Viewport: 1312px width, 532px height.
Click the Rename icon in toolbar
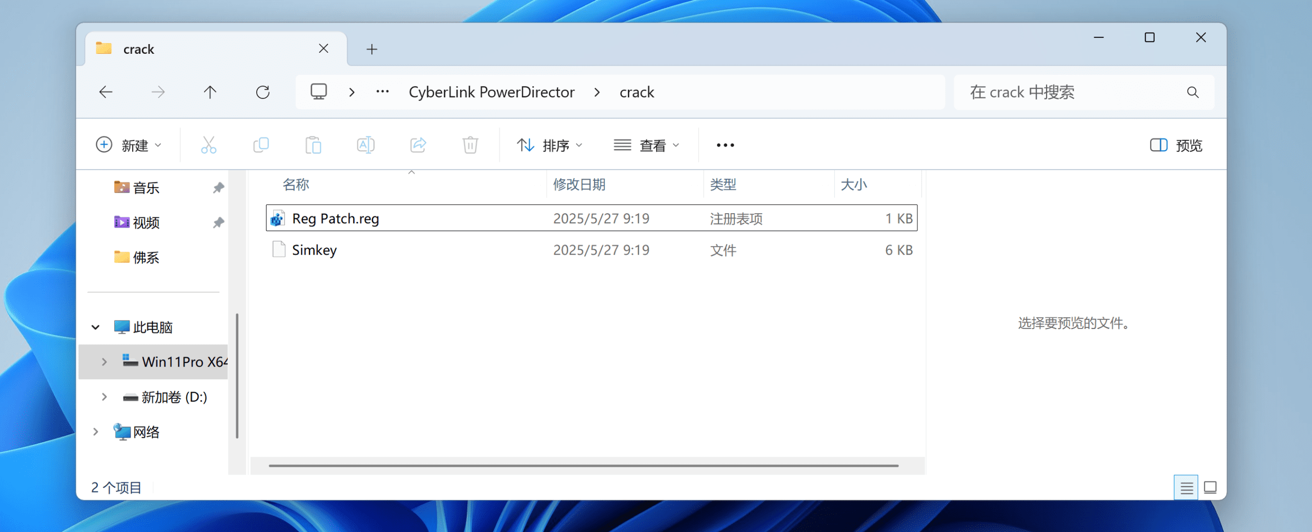pyautogui.click(x=365, y=146)
